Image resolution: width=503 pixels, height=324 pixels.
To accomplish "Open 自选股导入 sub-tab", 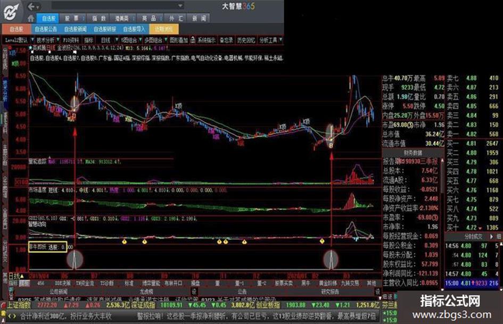I will click(134, 29).
